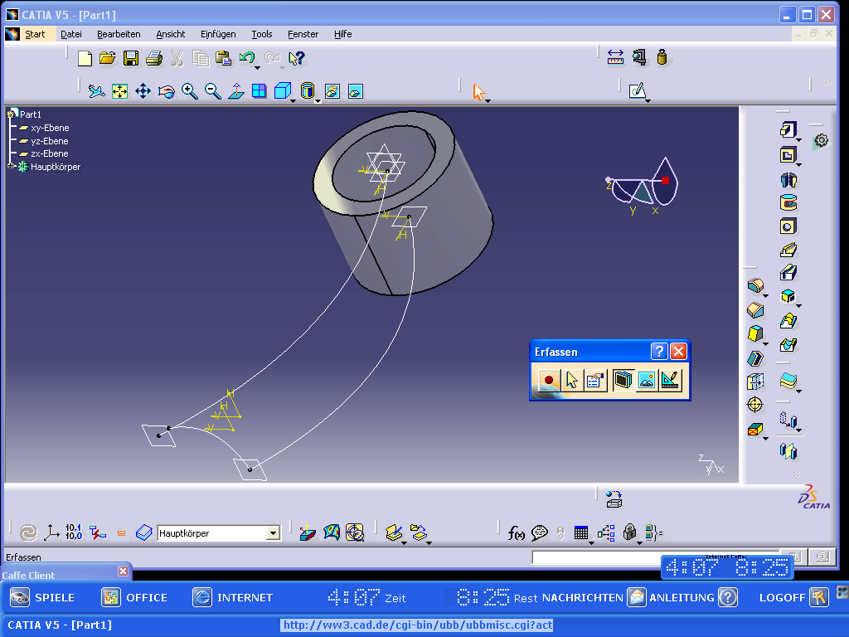Click the Zoom In magnifier
The width and height of the screenshot is (849, 637).
pos(190,91)
